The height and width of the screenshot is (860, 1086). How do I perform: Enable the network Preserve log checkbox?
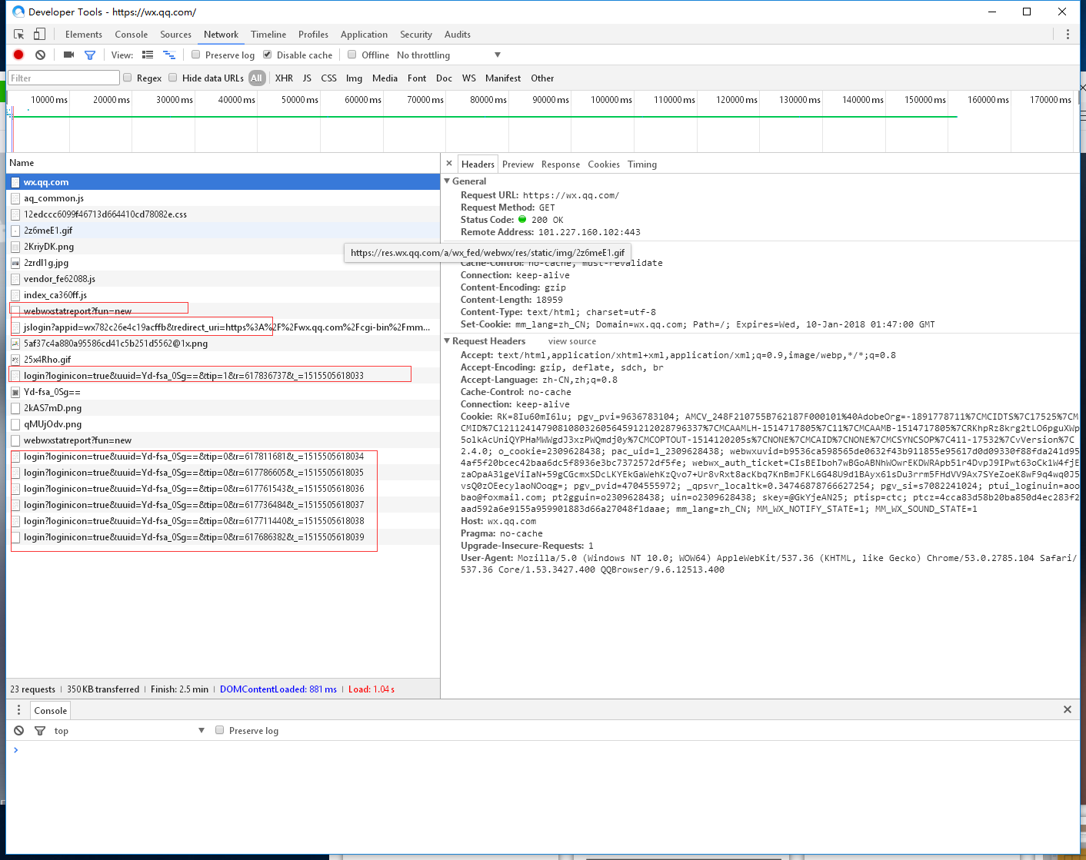(196, 55)
